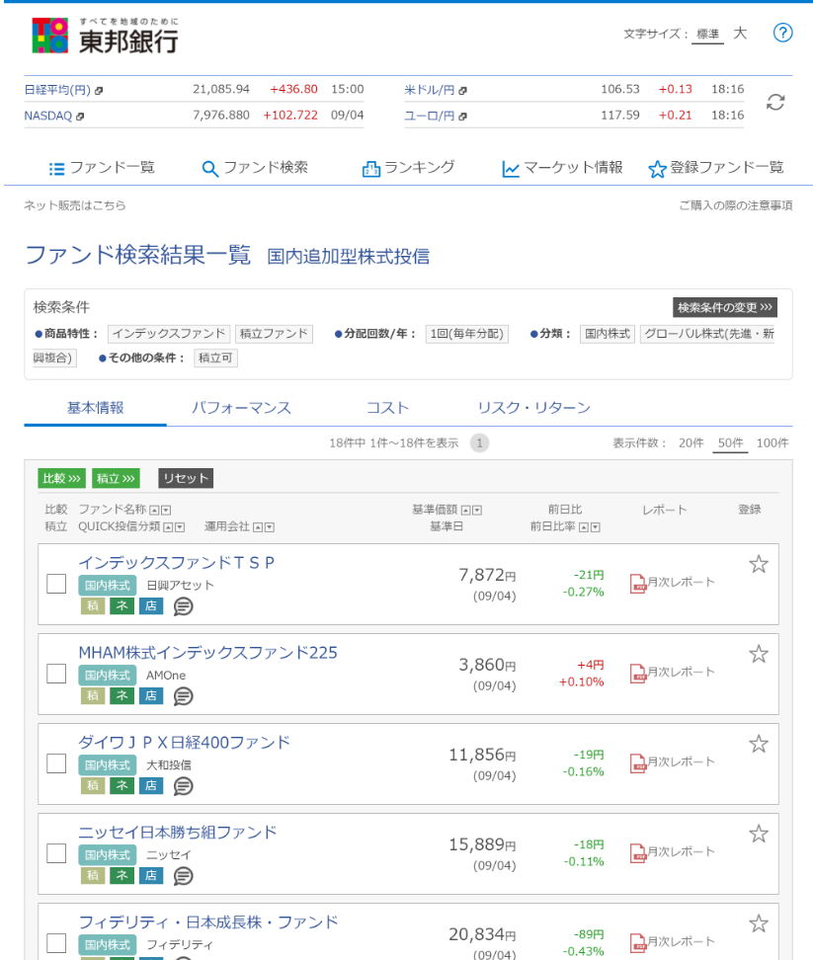813x960 pixels.
Task: Add インデックスファンドTSP to registered funds star
Action: click(759, 564)
